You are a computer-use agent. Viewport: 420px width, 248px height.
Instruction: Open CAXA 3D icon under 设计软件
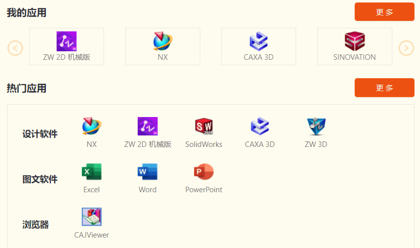tap(260, 126)
